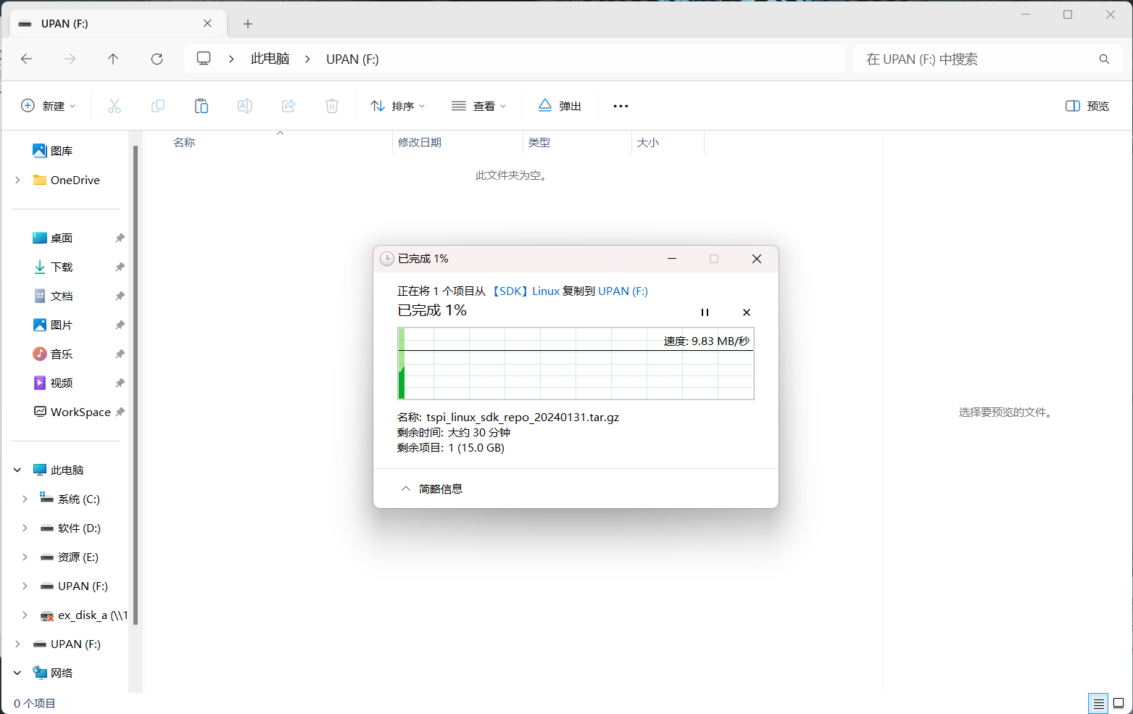Sort by the 大小 column header

[648, 142]
